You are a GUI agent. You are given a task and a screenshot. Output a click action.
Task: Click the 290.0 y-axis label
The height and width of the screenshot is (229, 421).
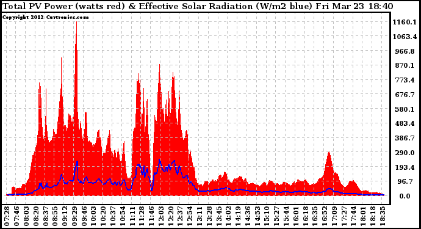pos(405,153)
